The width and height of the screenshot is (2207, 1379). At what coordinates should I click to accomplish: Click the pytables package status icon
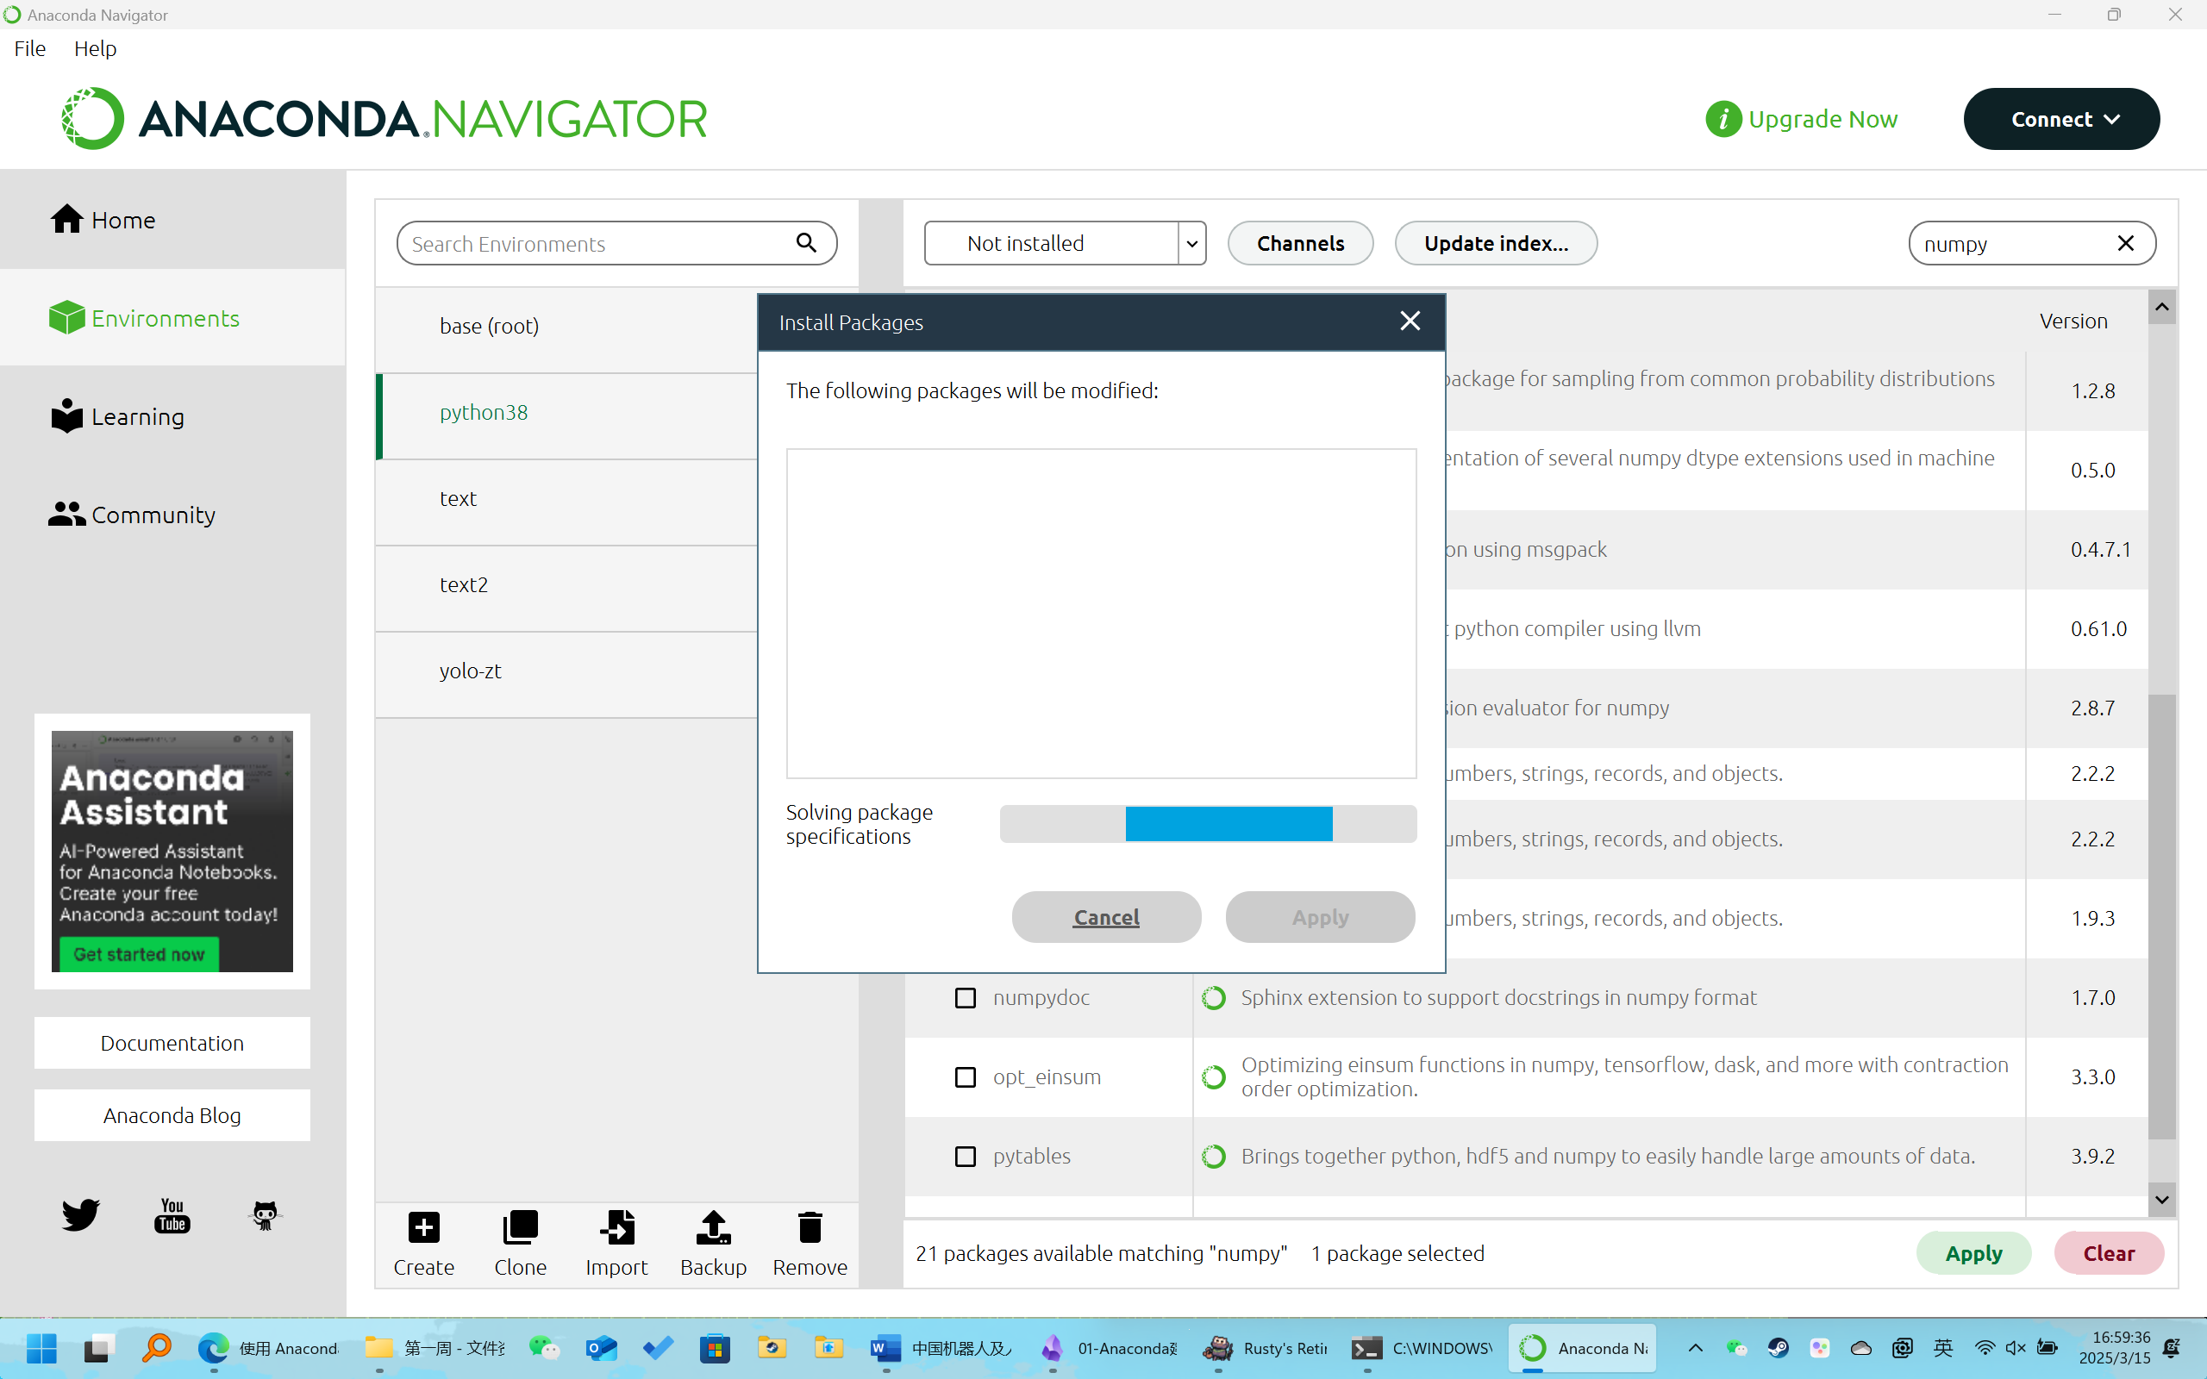(x=1214, y=1157)
